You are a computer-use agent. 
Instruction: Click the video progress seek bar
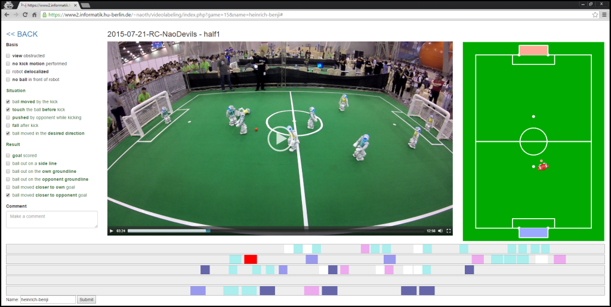coord(274,231)
